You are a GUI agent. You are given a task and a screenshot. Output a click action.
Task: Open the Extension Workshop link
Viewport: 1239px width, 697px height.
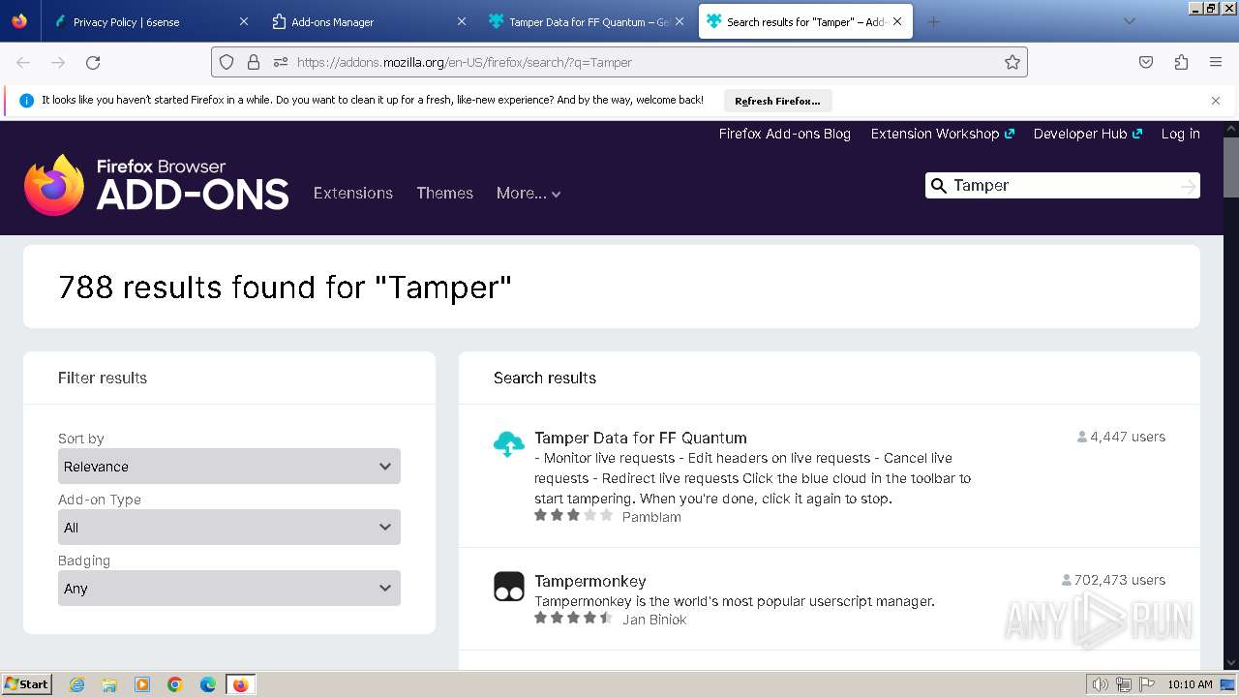[x=942, y=134]
